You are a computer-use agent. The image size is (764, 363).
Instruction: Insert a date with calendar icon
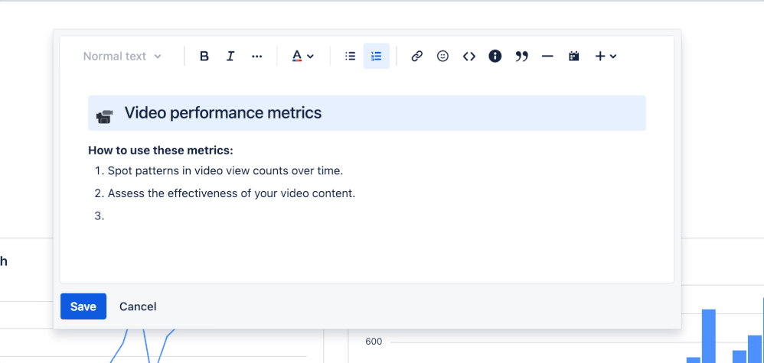[x=574, y=56]
